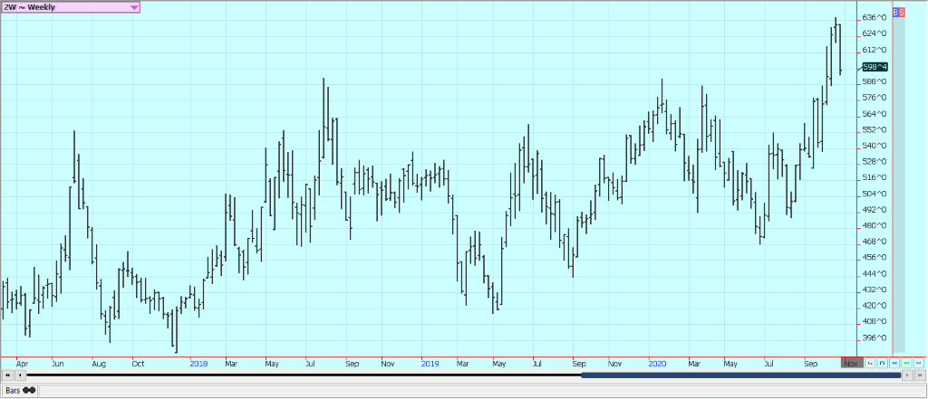The image size is (928, 399).
Task: Click the Oct label on time axis
Action: tap(138, 364)
